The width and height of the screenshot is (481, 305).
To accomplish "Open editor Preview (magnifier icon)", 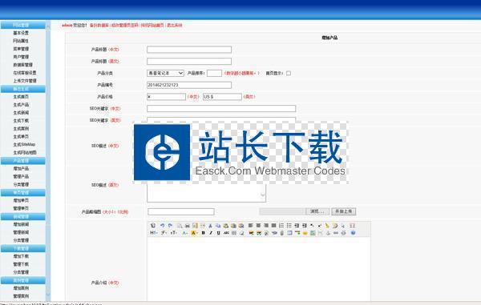I will [x=180, y=226].
